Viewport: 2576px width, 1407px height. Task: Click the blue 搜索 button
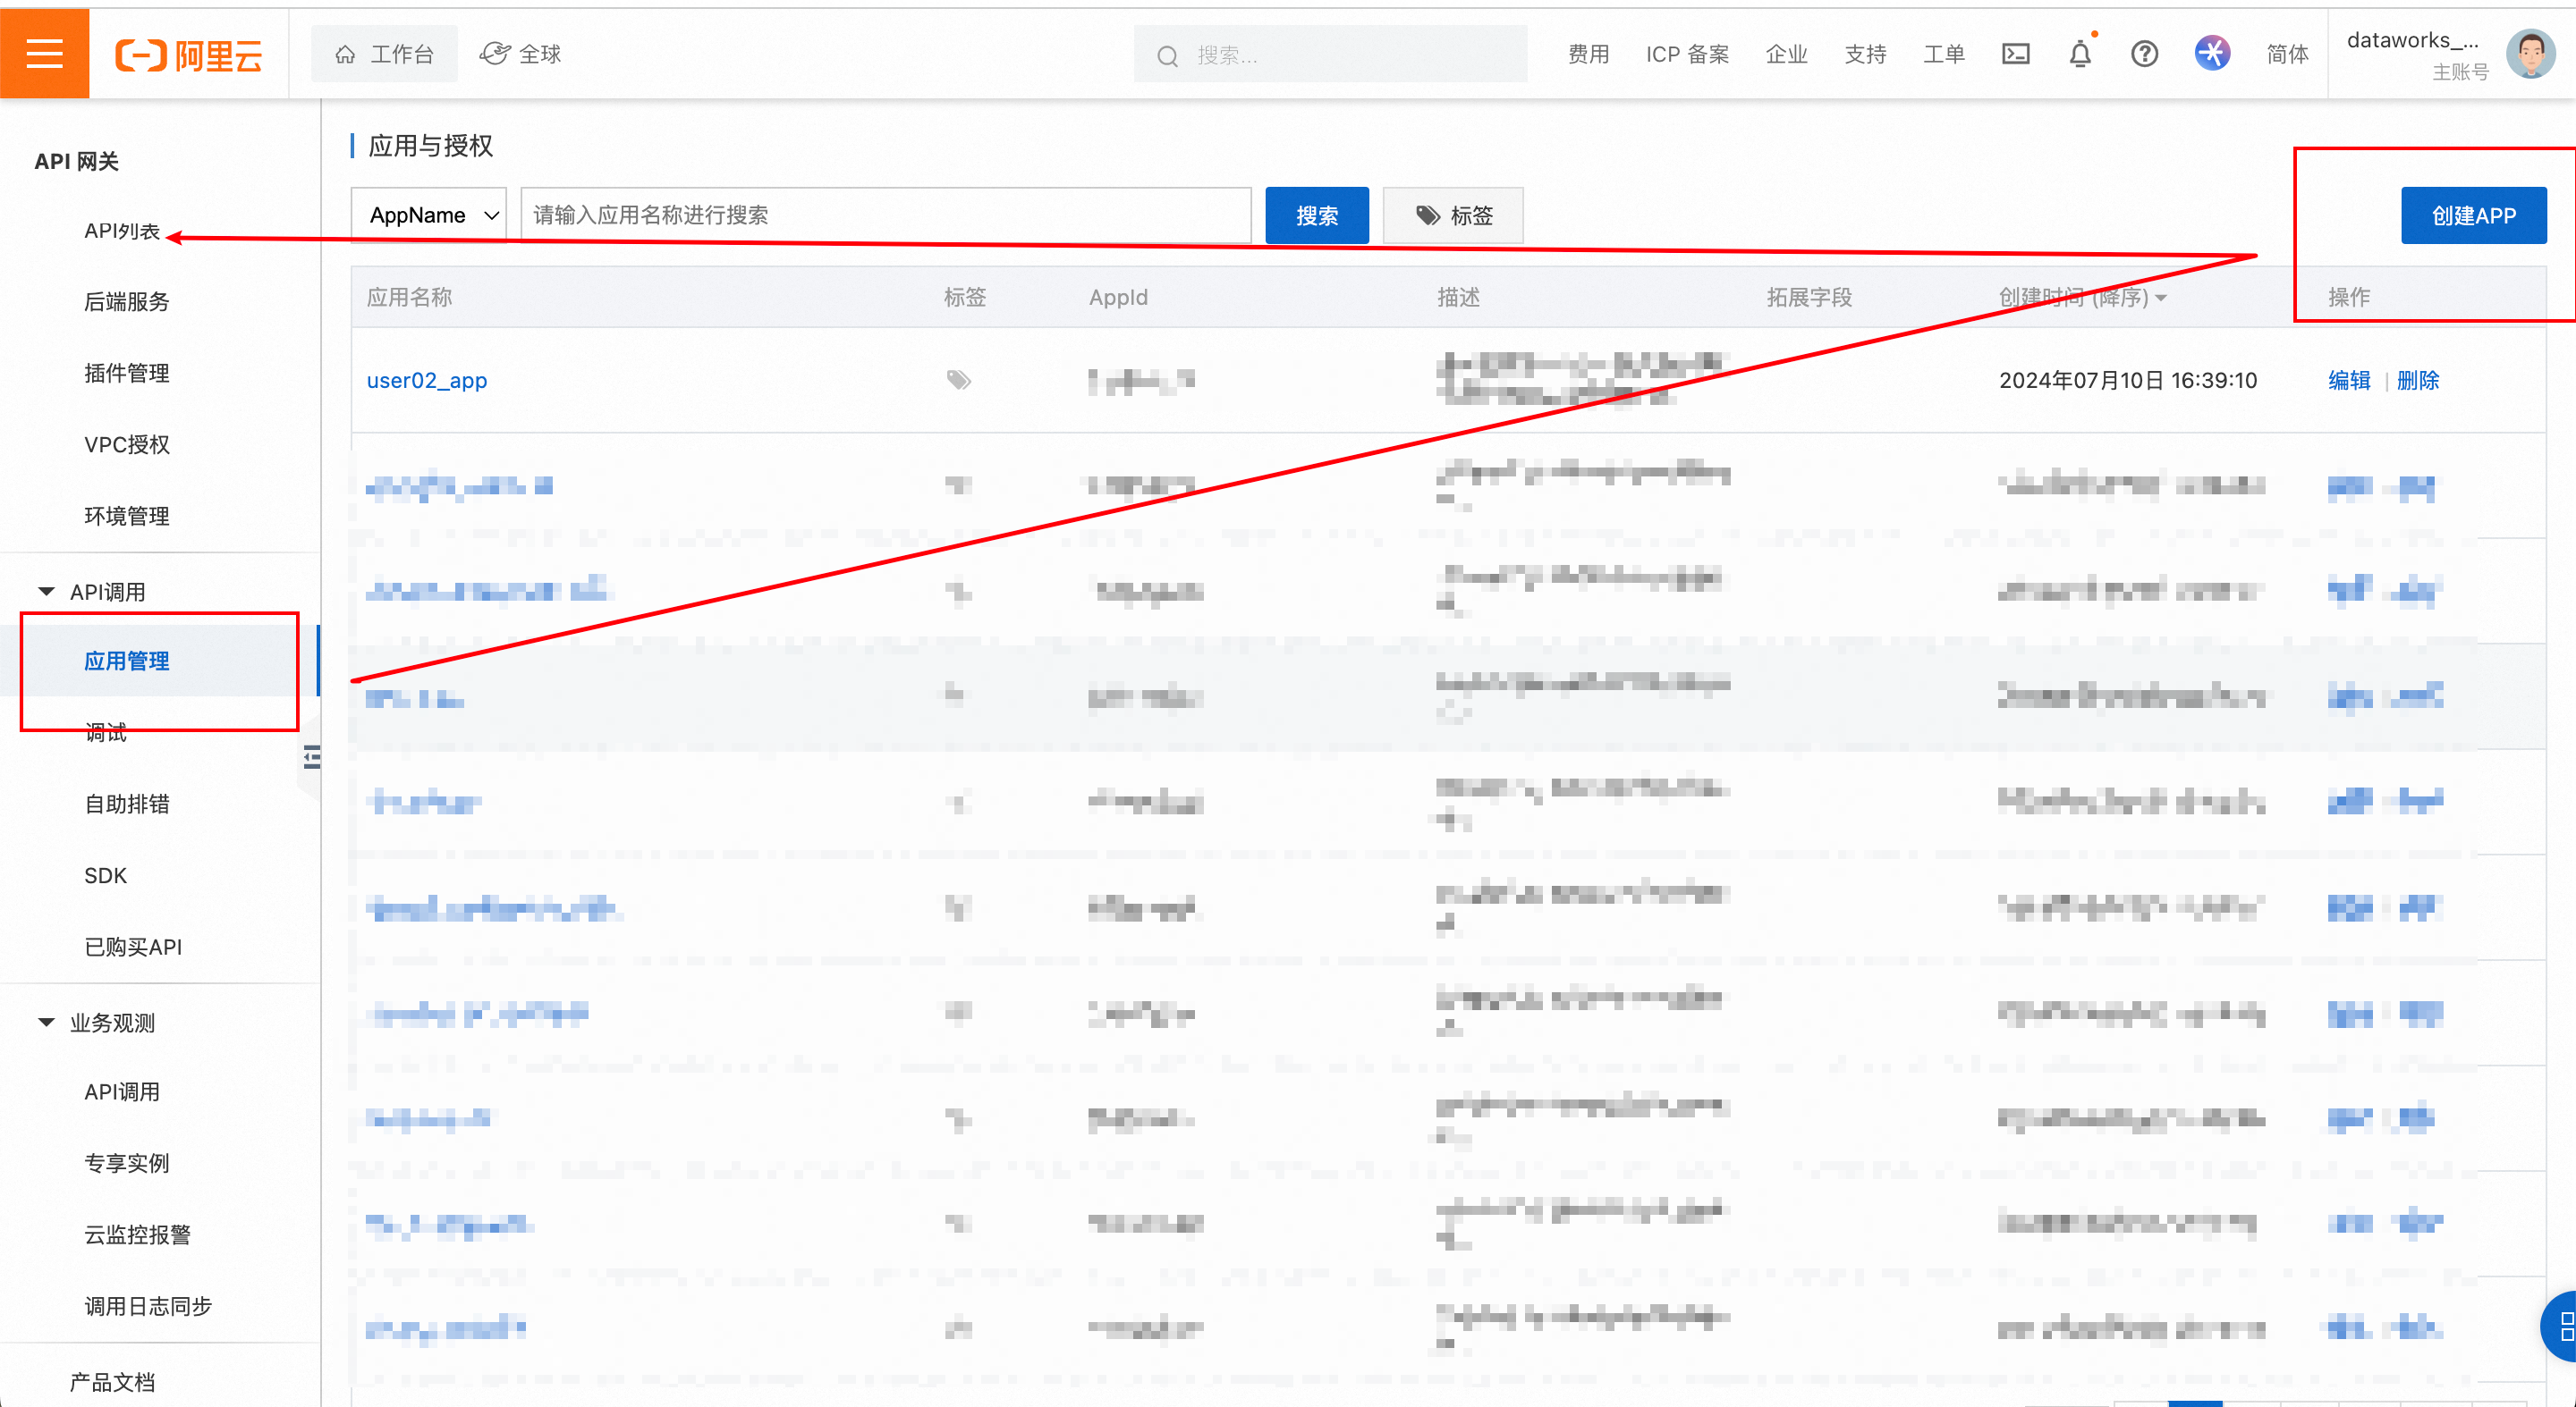coord(1317,215)
